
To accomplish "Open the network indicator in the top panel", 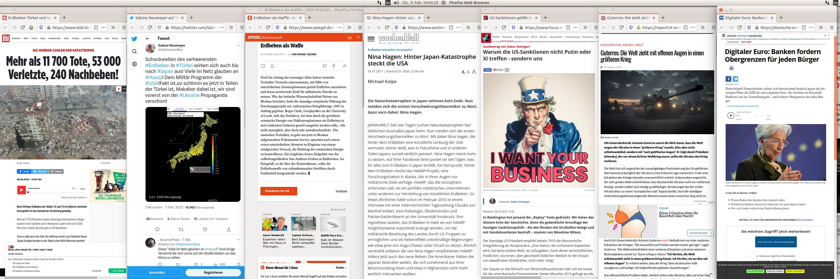I will [x=379, y=3].
